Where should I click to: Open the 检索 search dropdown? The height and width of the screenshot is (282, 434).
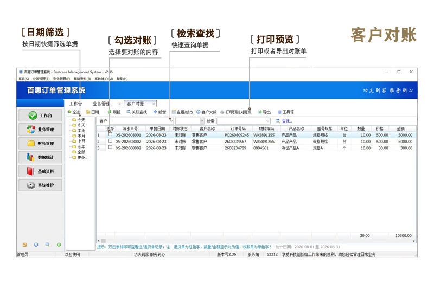point(267,121)
